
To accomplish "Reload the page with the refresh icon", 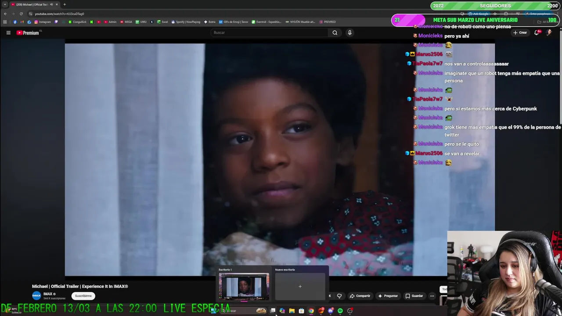I will (x=21, y=14).
